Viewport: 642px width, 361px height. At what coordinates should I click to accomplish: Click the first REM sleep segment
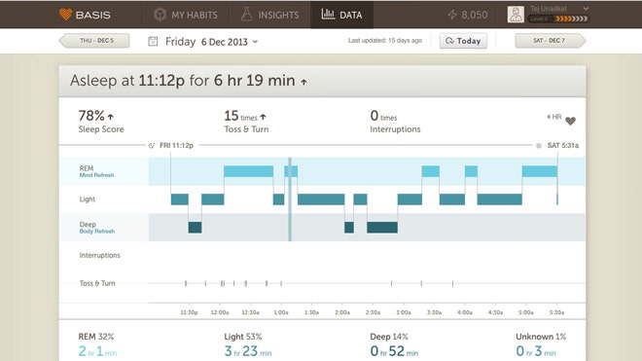(248, 171)
